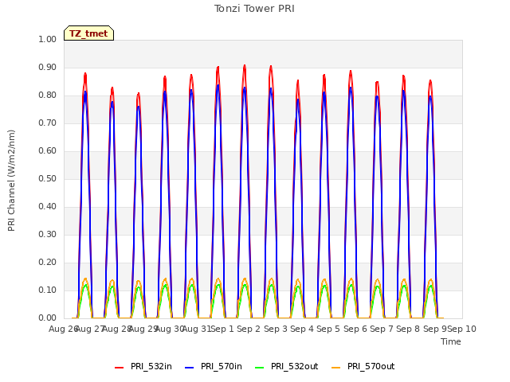The image size is (510, 382).
Task: Click the PRI_532out legend label
Action: [295, 366]
